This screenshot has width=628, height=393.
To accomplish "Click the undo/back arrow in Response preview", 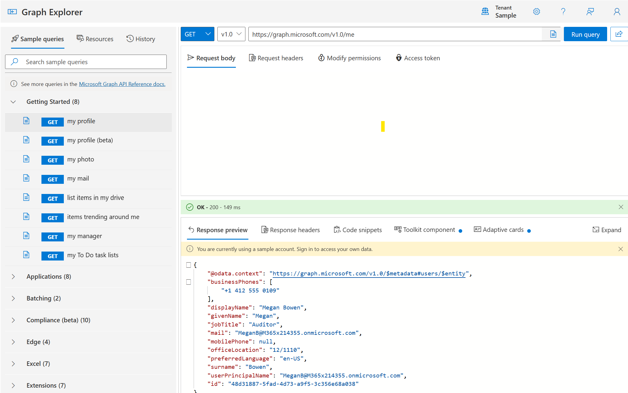I will point(191,229).
